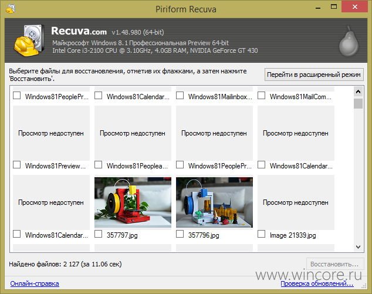Click the Recuva.com title text
372x294 pixels.
[79, 31]
